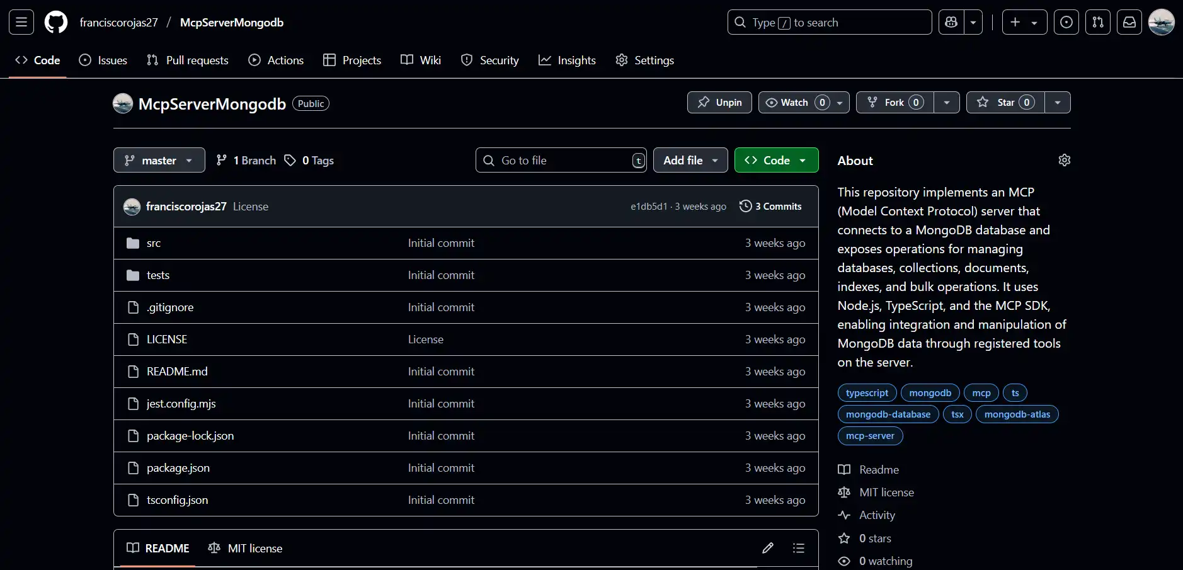
Task: Open pull requests icon in top header
Action: click(1098, 23)
